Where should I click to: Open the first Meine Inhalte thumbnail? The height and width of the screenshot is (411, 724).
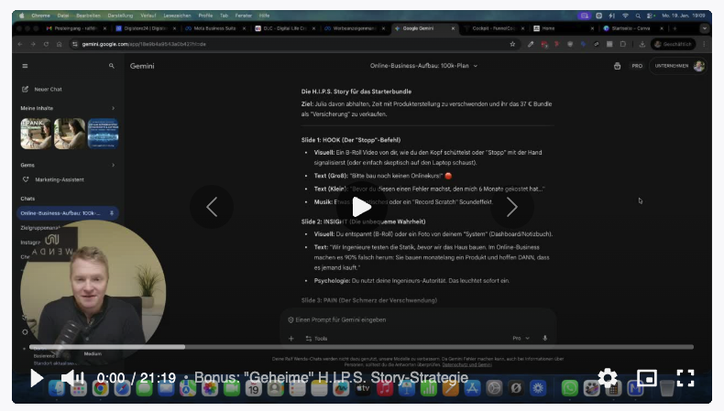pos(35,134)
